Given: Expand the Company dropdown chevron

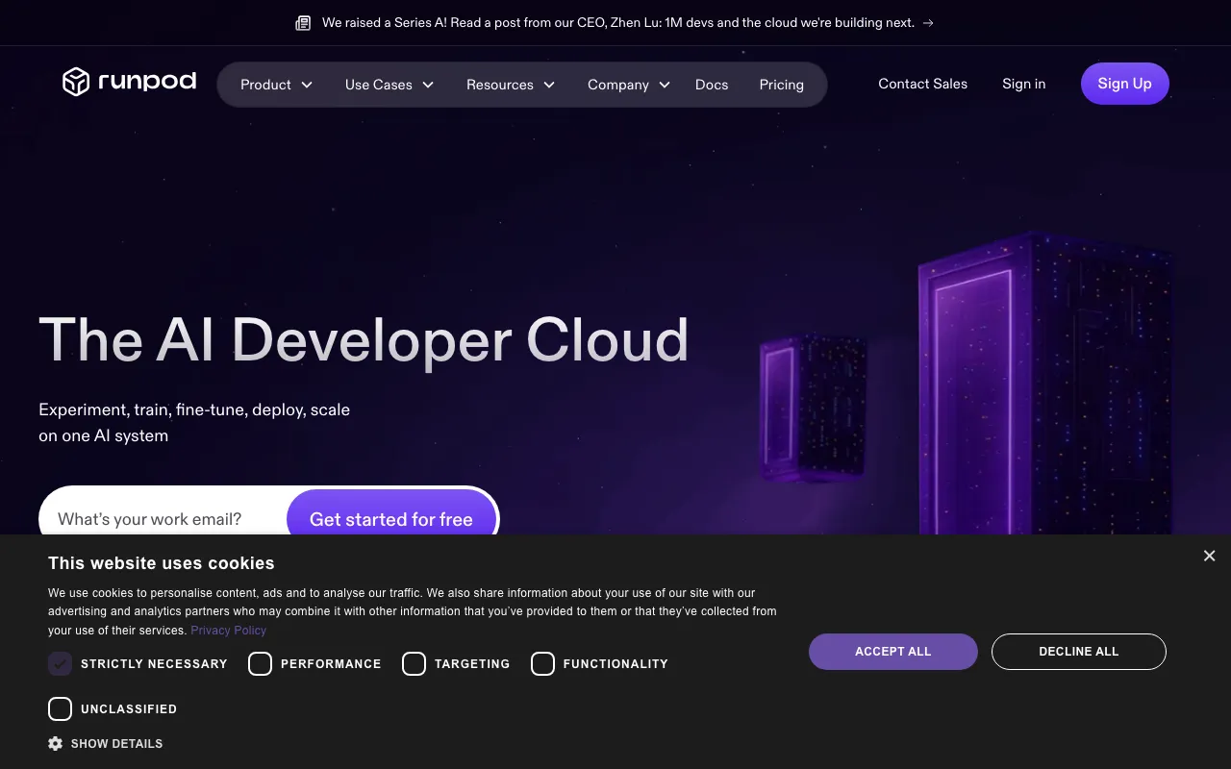Looking at the screenshot, I should [x=665, y=85].
